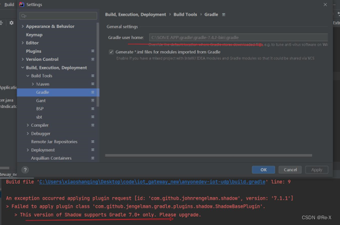This screenshot has width=340, height=225.
Task: Click collapse-all icon left of the gear
Action: (1, 23)
